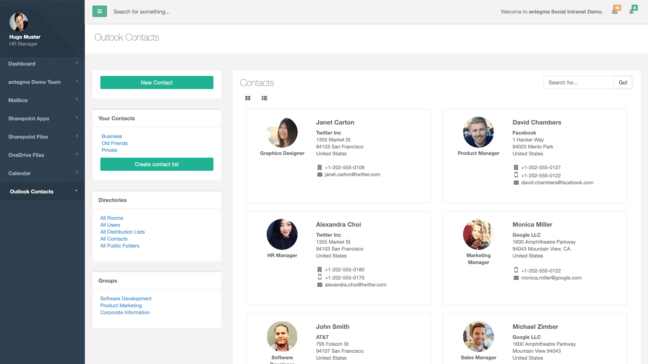Open Dashboard in the sidebar

point(22,64)
